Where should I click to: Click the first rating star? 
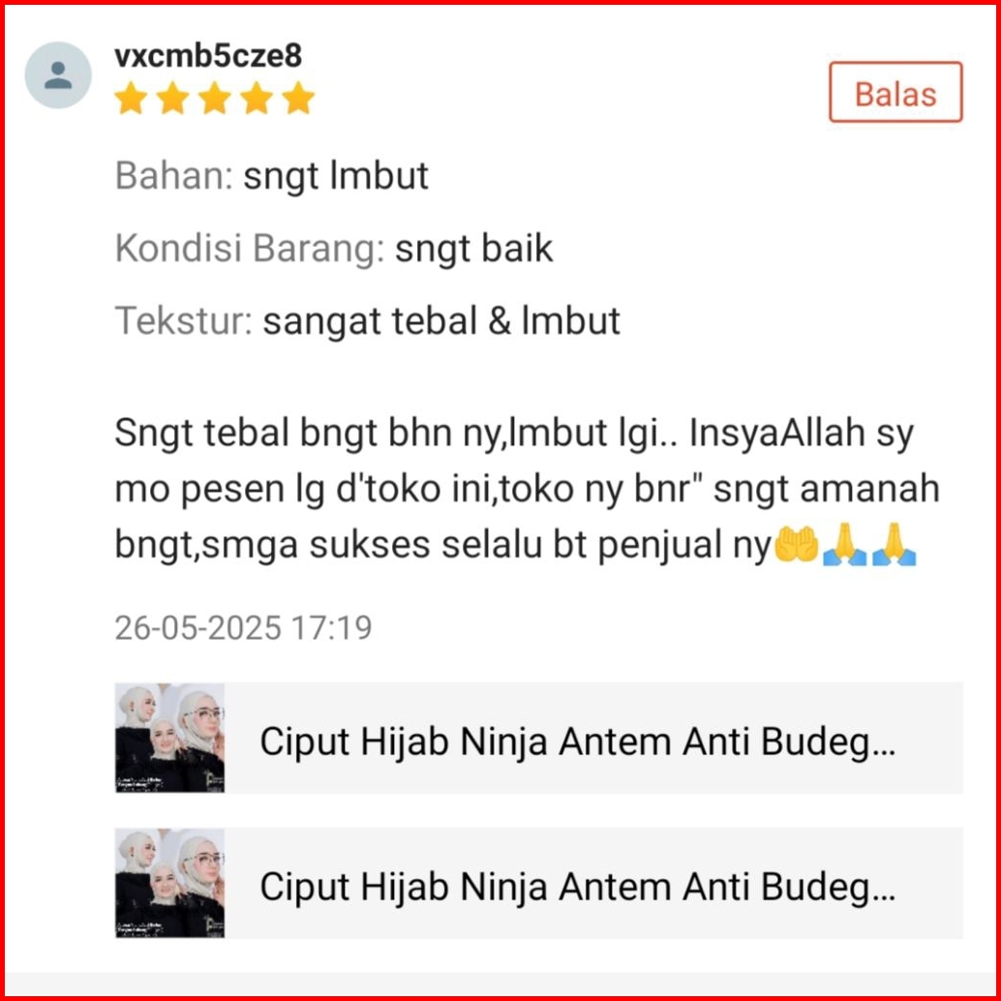pyautogui.click(x=132, y=99)
